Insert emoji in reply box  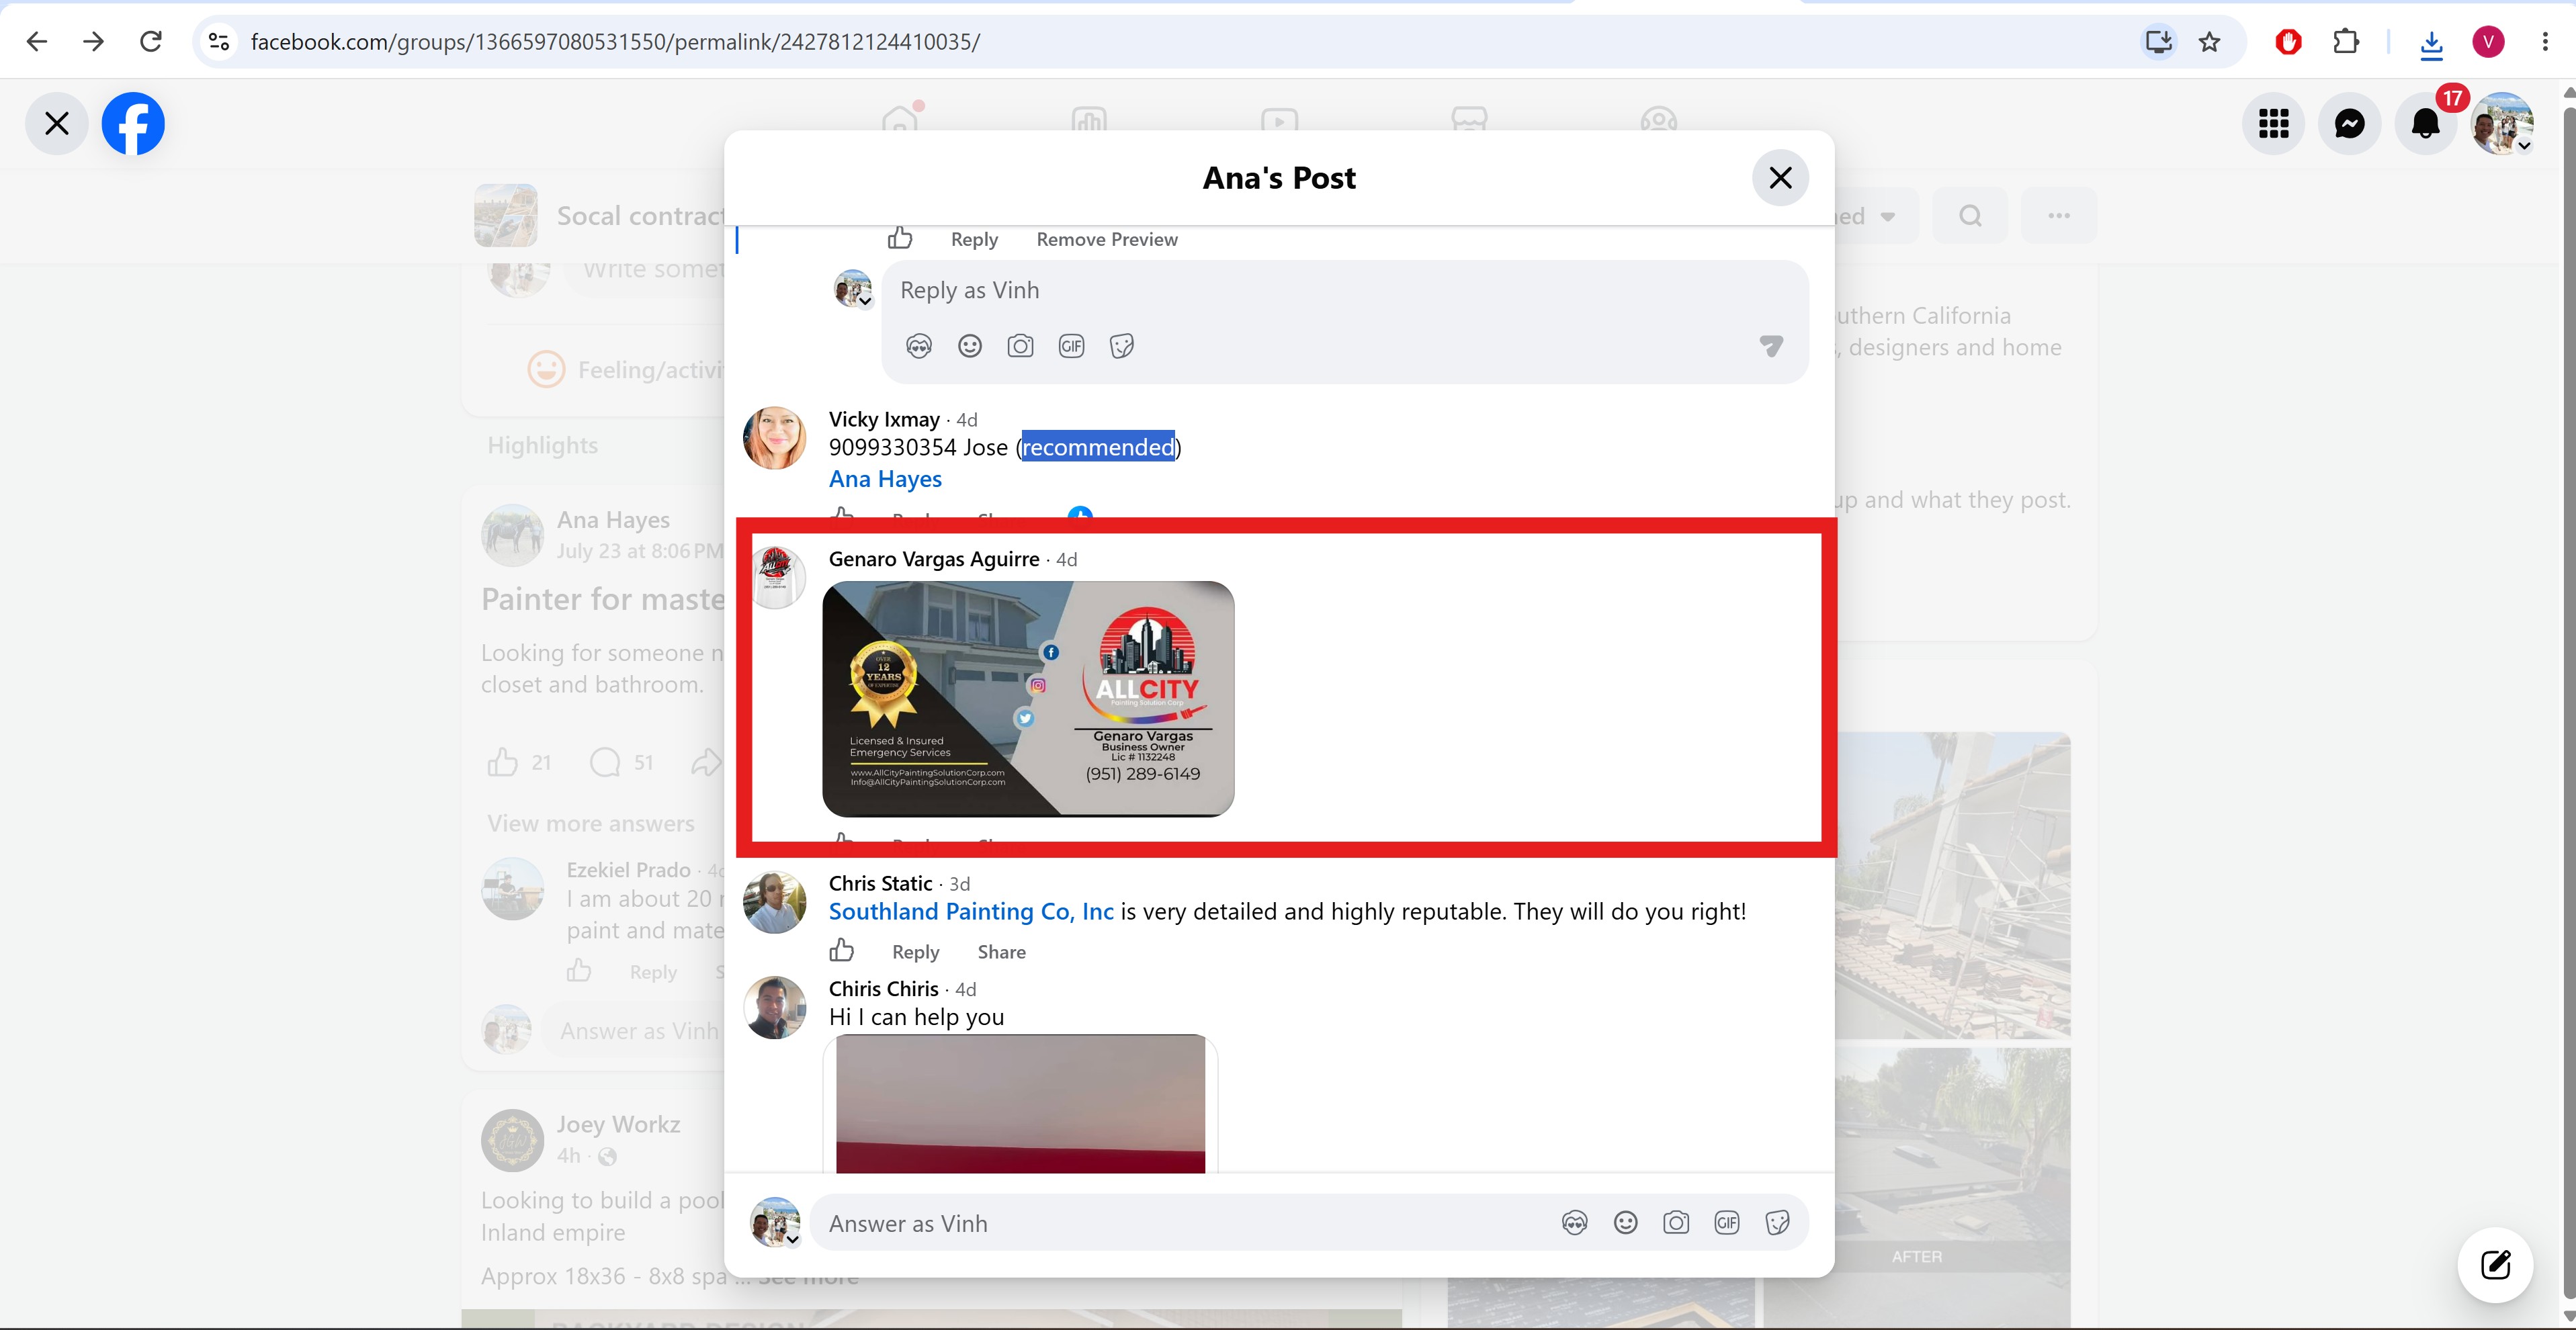(x=970, y=346)
